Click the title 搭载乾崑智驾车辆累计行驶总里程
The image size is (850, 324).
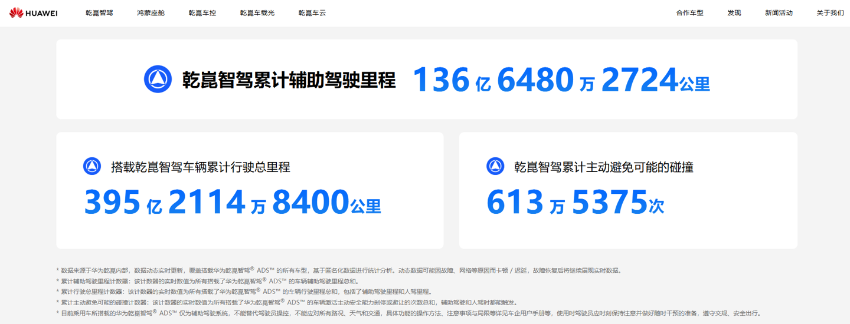coord(201,167)
